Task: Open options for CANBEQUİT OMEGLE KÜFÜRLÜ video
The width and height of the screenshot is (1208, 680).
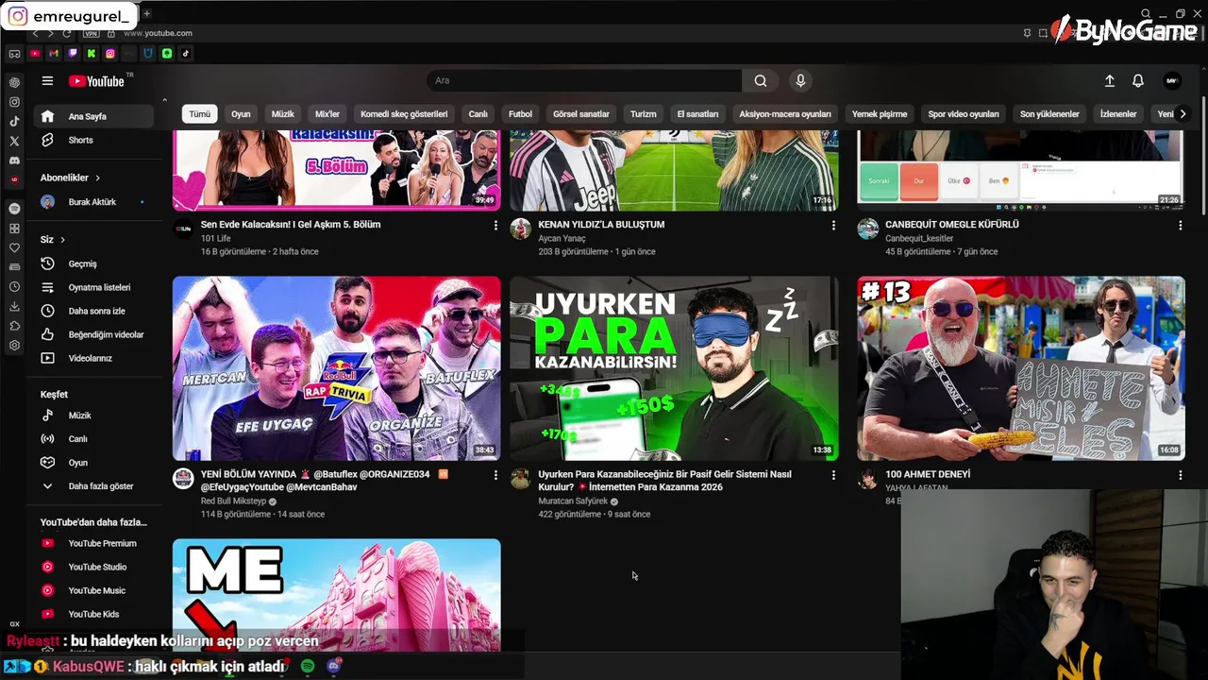Action: pos(1180,226)
